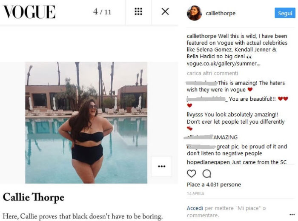The image size is (298, 221).
Task: Click the 14 APRILE post date
Action: 195,193
